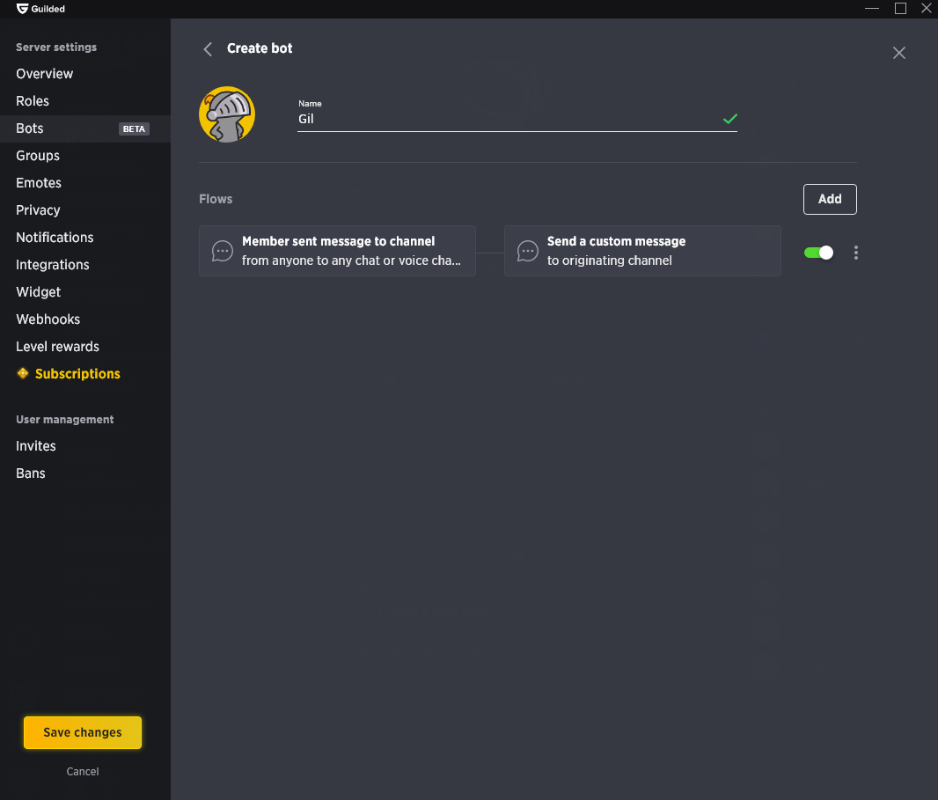938x800 pixels.
Task: Click the Create bot title
Action: click(260, 48)
